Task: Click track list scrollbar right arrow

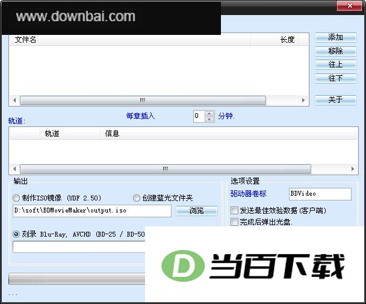Action: [x=353, y=169]
